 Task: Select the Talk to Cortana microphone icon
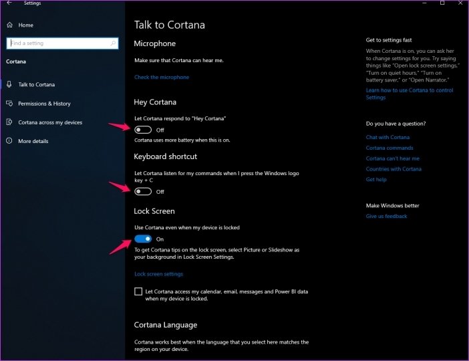click(9, 84)
